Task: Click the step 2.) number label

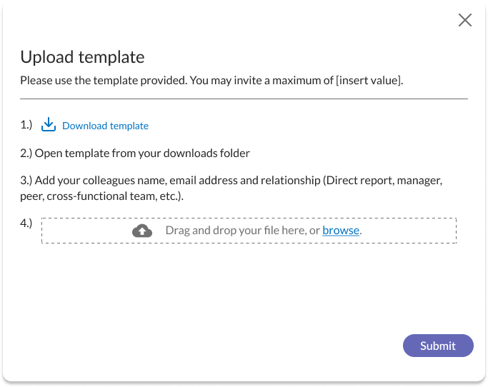Action: 26,154
